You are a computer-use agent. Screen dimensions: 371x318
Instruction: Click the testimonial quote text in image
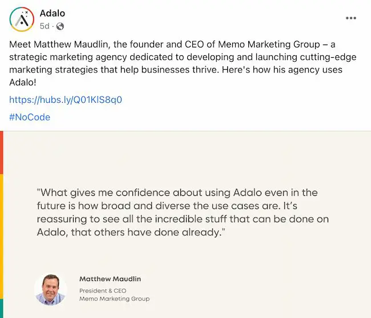(x=183, y=212)
